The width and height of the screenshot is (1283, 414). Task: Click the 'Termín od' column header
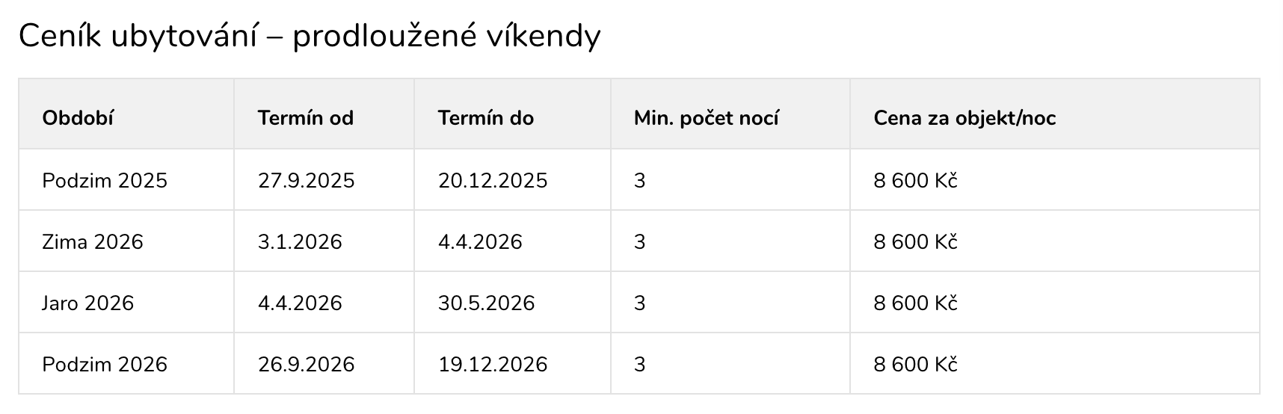click(306, 118)
